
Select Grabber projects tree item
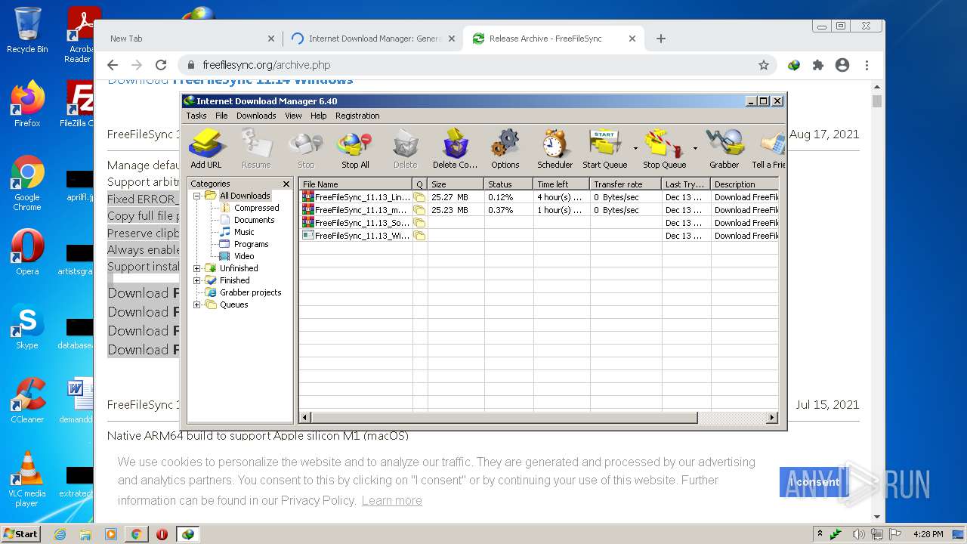point(250,292)
